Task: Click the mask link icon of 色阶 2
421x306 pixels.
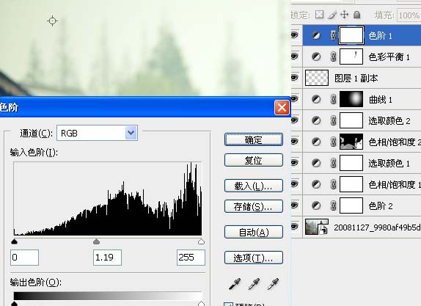Action: pyautogui.click(x=333, y=205)
